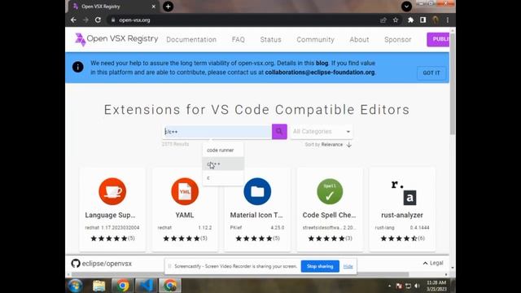Viewport: 521px width, 293px height.
Task: Open Visual Studio Code from taskbar
Action: click(x=147, y=286)
